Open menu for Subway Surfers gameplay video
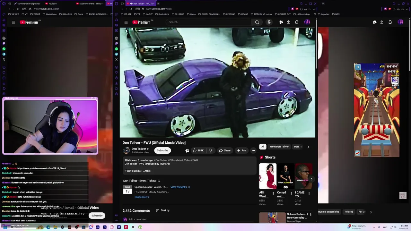411x231 pixels. click(x=310, y=214)
